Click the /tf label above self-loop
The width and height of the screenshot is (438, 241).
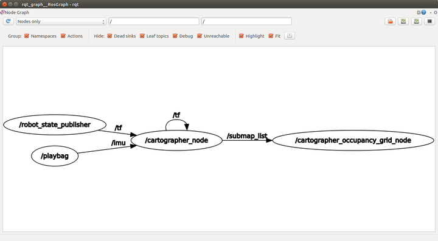pyautogui.click(x=176, y=115)
